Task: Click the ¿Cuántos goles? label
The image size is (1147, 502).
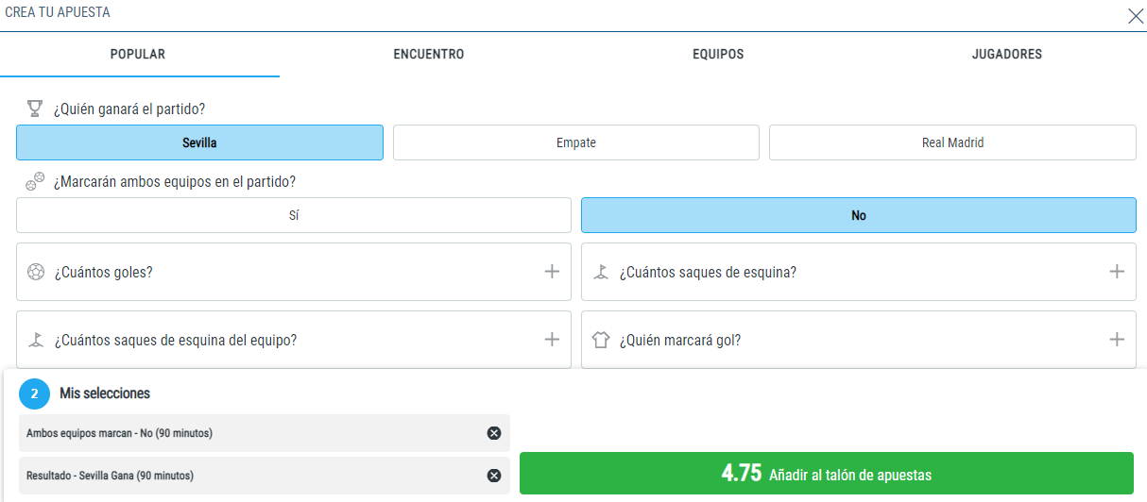Action: (104, 273)
